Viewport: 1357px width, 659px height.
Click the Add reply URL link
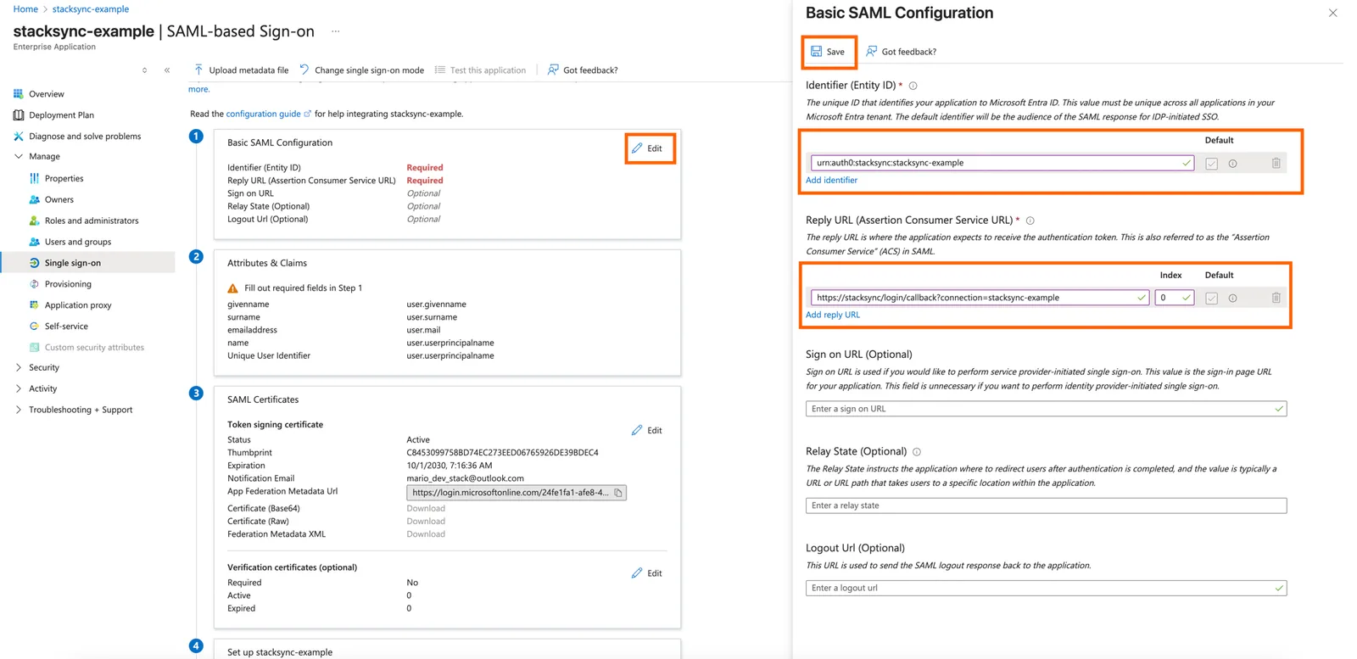tap(833, 315)
